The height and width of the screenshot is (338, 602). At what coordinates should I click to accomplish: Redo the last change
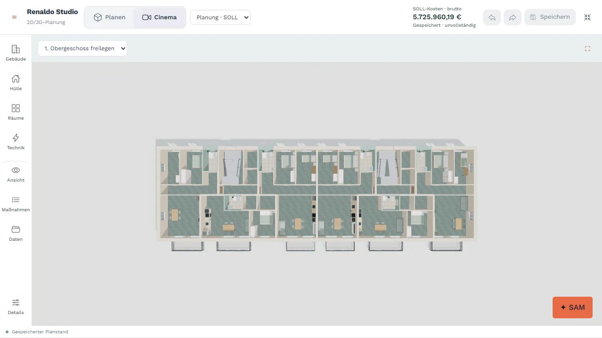513,17
